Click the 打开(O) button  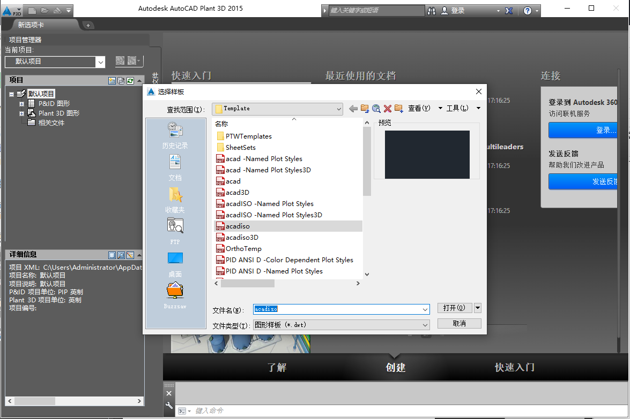(454, 309)
